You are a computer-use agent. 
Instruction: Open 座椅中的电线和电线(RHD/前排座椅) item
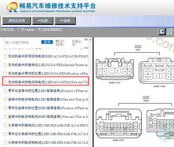48,117
